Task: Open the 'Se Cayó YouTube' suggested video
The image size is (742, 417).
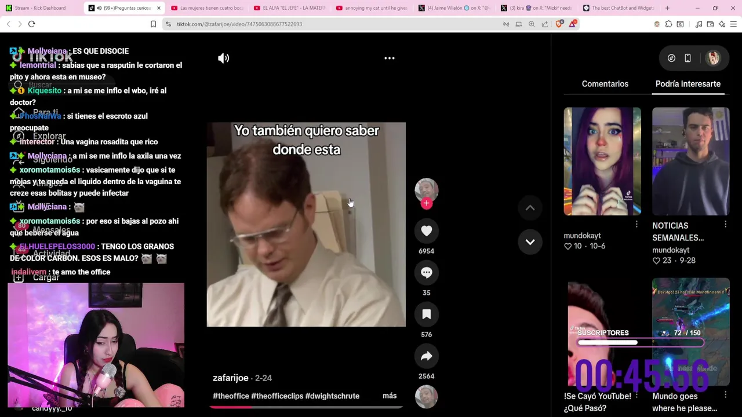Action: click(x=602, y=331)
